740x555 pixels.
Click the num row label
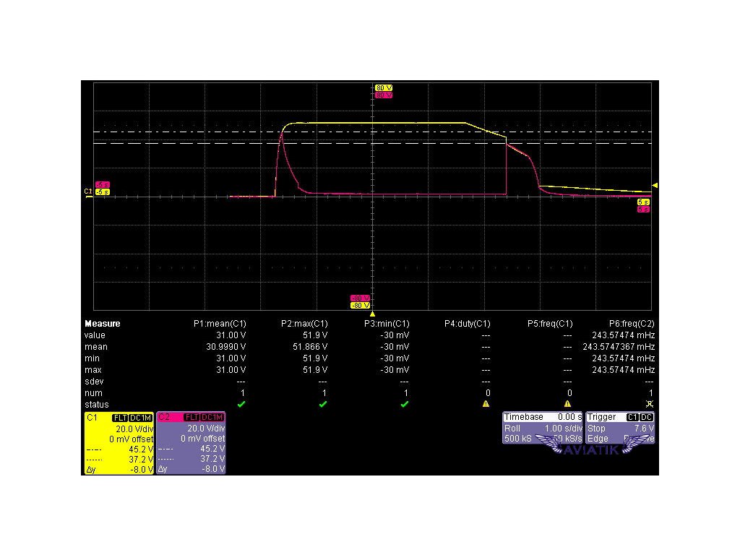[x=93, y=393]
